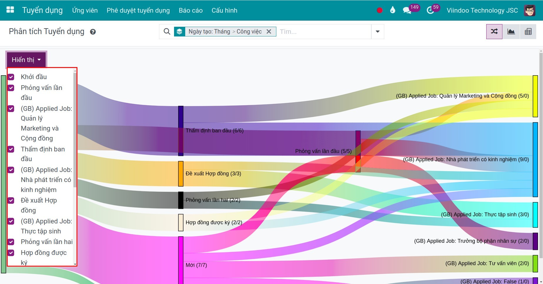Switch to Sankey diagram view
Viewport: 543px width, 284px height.
(494, 31)
